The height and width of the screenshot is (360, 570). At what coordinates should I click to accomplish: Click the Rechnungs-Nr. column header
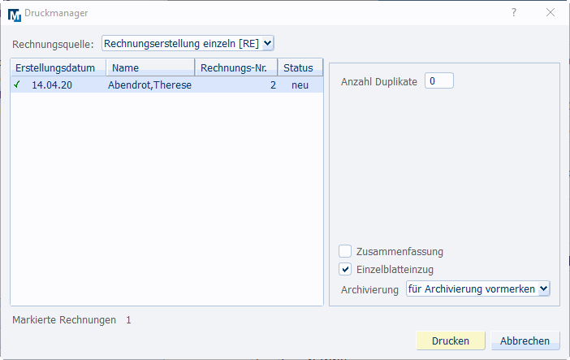[x=236, y=67]
